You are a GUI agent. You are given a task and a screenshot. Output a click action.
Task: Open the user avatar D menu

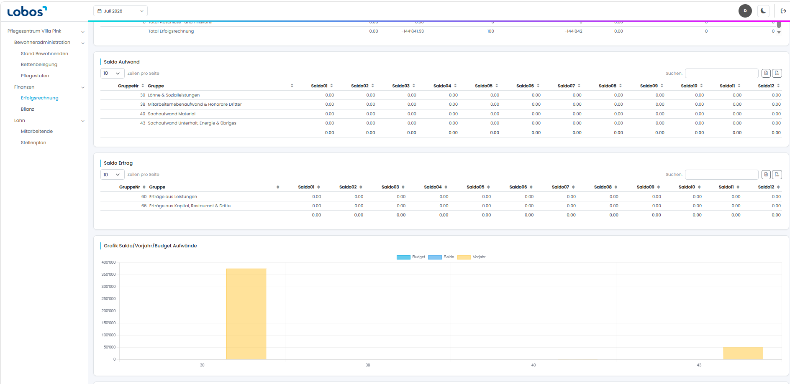[745, 11]
